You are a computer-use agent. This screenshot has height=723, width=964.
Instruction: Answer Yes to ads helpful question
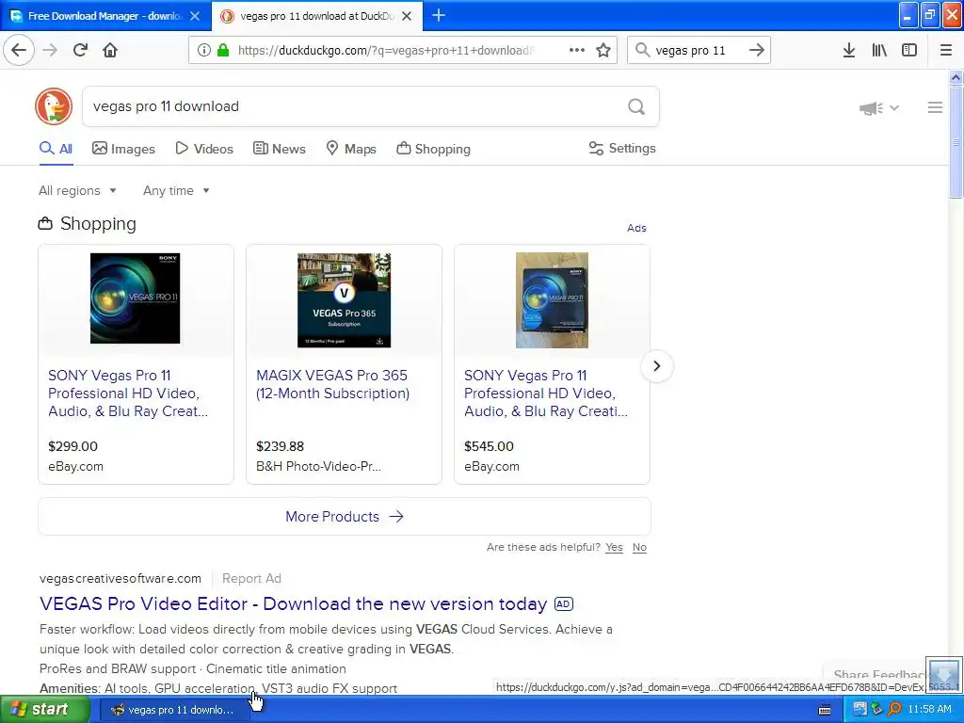pos(614,547)
